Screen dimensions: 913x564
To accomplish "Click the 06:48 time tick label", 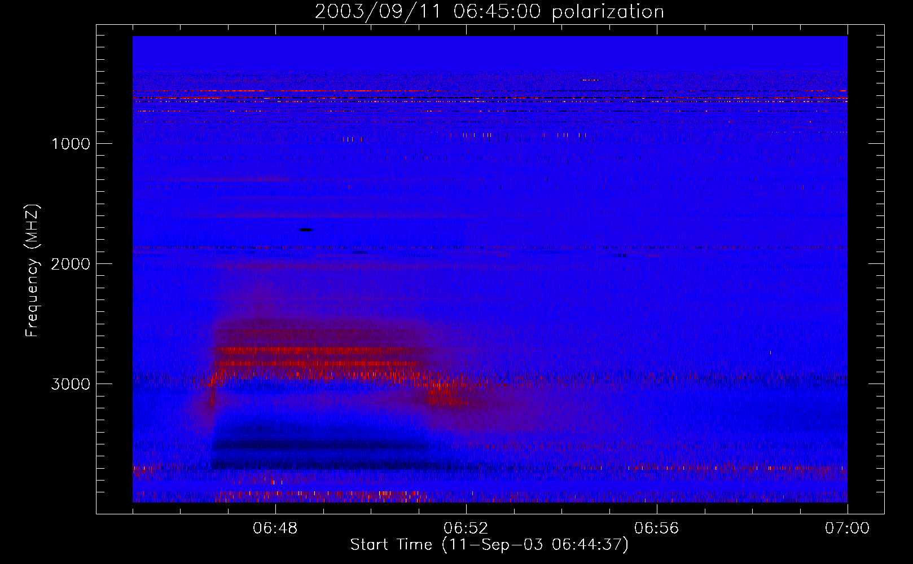I will [x=275, y=528].
